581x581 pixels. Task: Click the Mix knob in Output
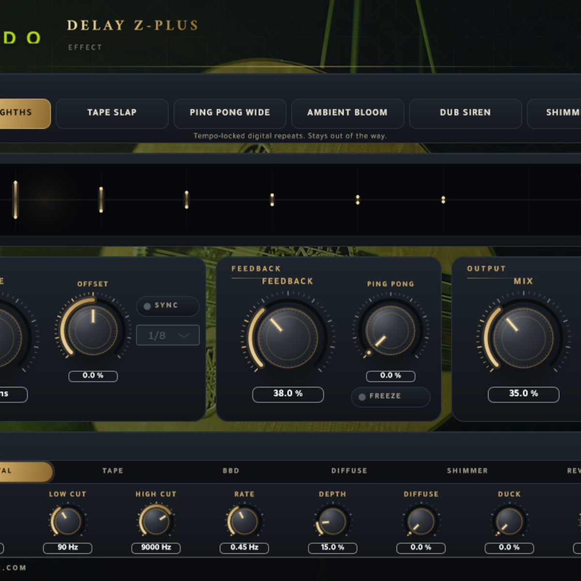pos(523,337)
